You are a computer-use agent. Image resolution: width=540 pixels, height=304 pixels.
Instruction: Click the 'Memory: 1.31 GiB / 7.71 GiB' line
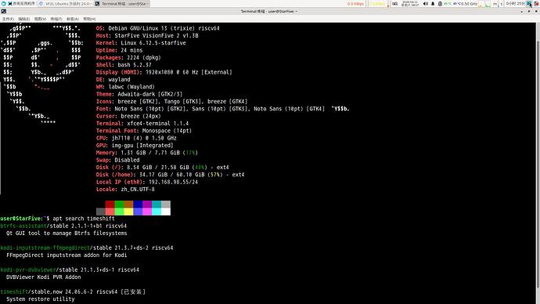146,153
